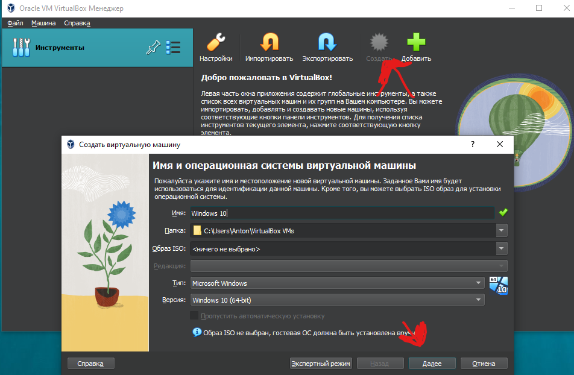The width and height of the screenshot is (574, 375).
Task: Click the VirtualBox logo in main title bar
Action: click(11, 8)
